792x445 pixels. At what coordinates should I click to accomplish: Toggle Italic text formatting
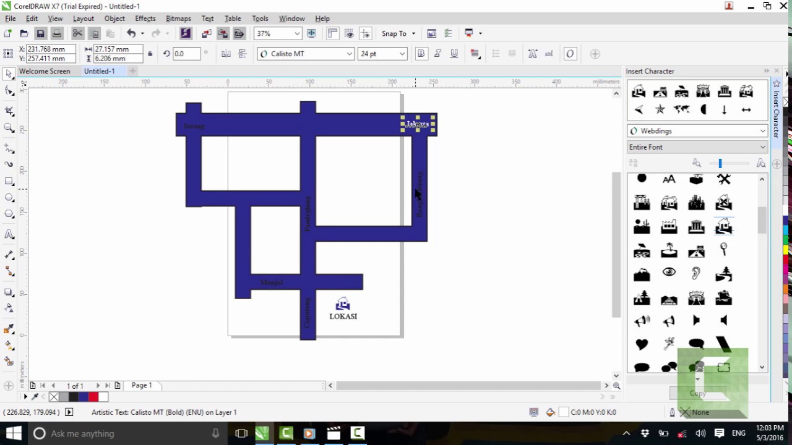tap(437, 54)
